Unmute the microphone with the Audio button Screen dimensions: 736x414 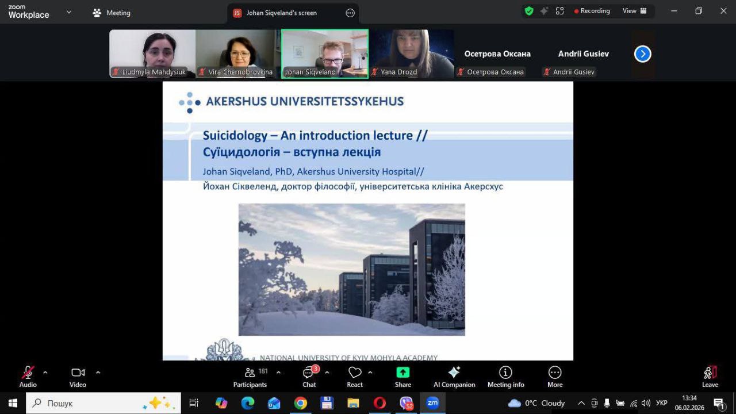tap(28, 377)
